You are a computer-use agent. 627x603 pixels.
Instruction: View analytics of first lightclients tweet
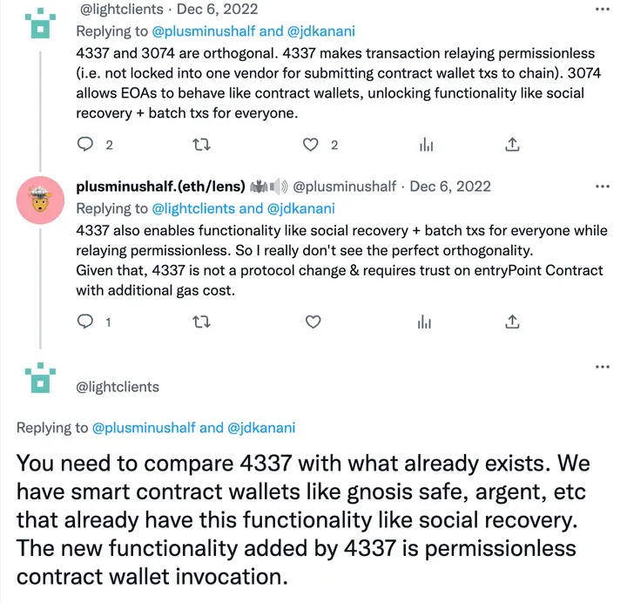tap(426, 144)
